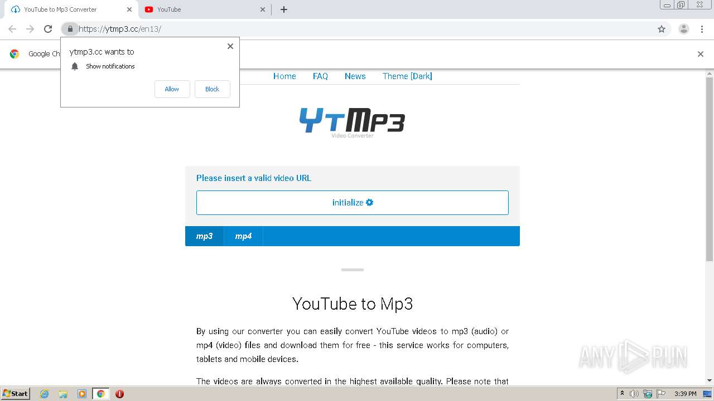The image size is (714, 401).
Task: Select the mp4 format tab
Action: click(243, 236)
